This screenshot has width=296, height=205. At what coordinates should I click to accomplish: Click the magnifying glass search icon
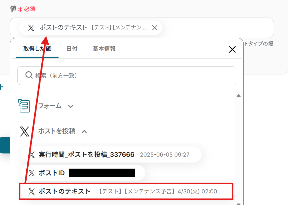(29, 75)
